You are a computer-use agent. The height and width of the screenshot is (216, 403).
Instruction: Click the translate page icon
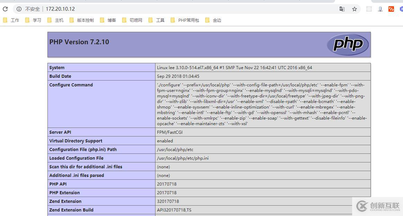pos(342,9)
